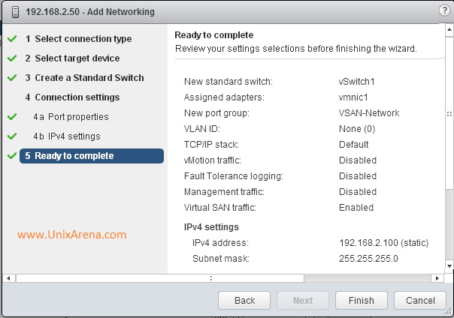Click the green checkmark beside Ready to complete
454x318 pixels.
click(12, 155)
